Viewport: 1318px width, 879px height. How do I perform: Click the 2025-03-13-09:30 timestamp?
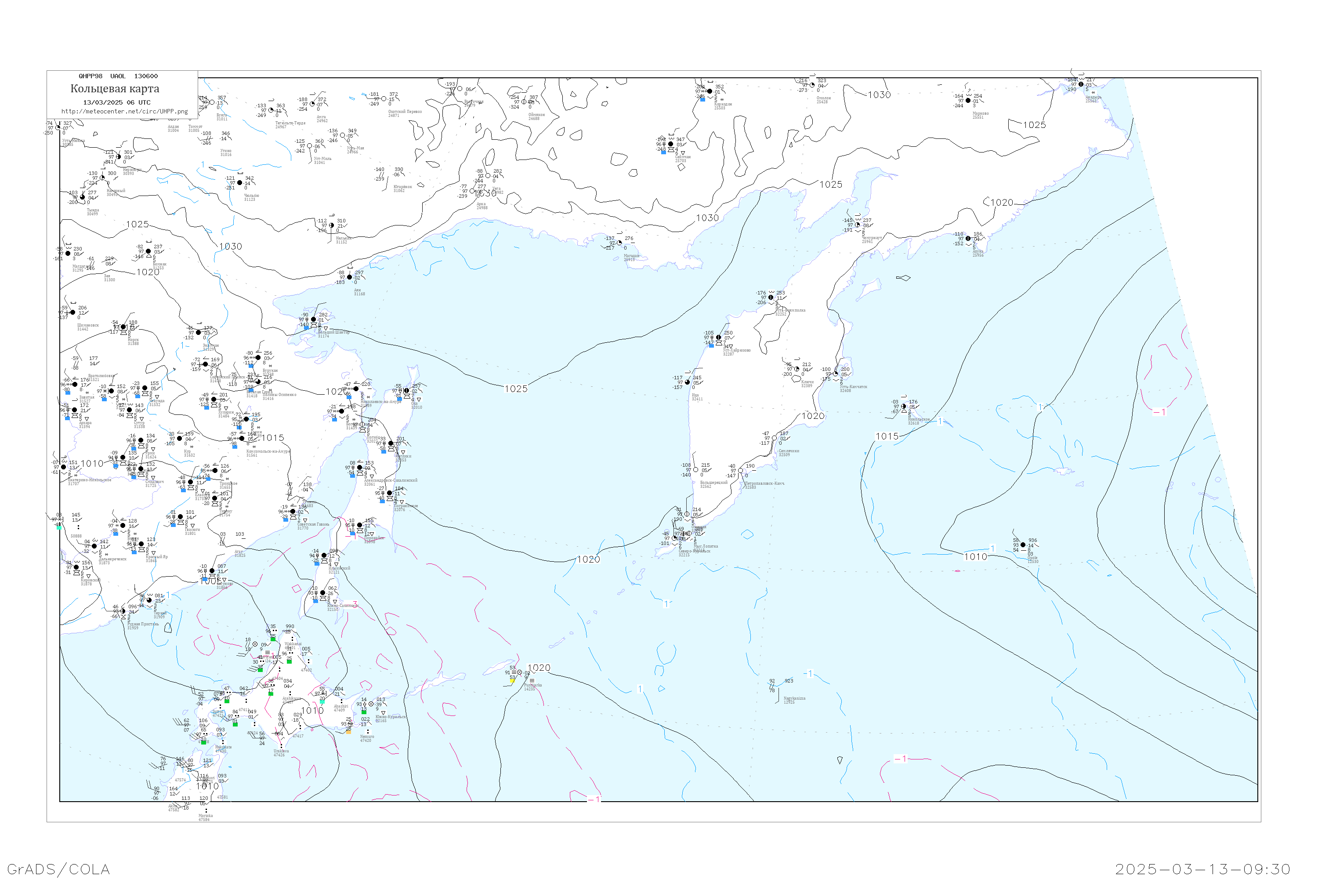pos(1202,869)
